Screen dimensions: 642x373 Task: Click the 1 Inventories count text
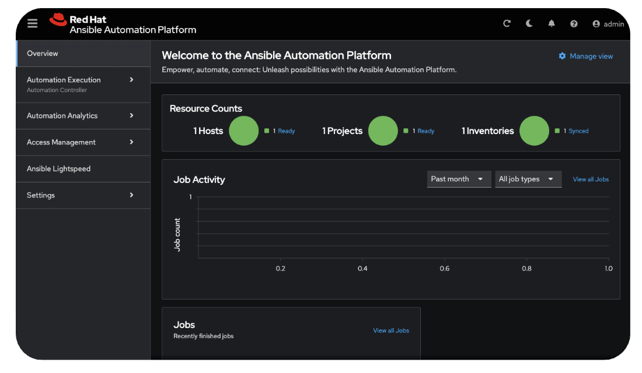point(487,131)
